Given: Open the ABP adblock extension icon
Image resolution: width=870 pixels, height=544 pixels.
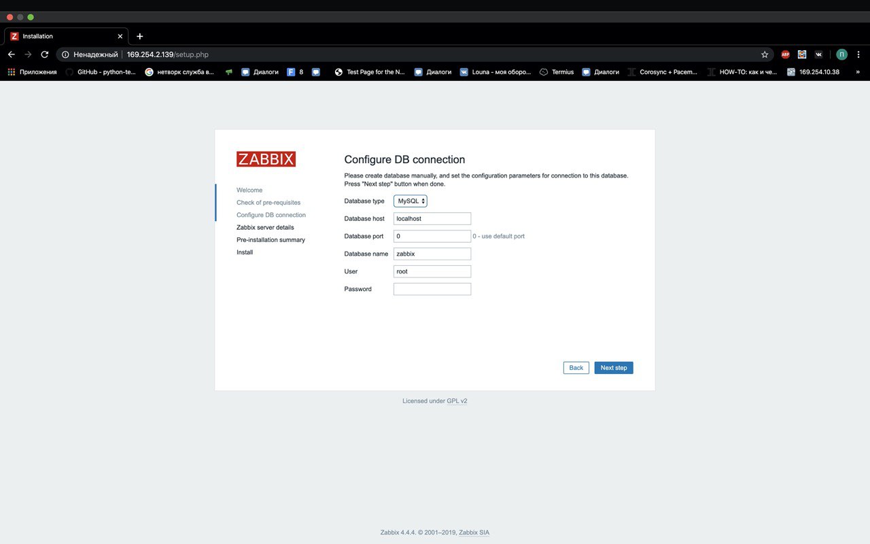Looking at the screenshot, I should pos(785,54).
